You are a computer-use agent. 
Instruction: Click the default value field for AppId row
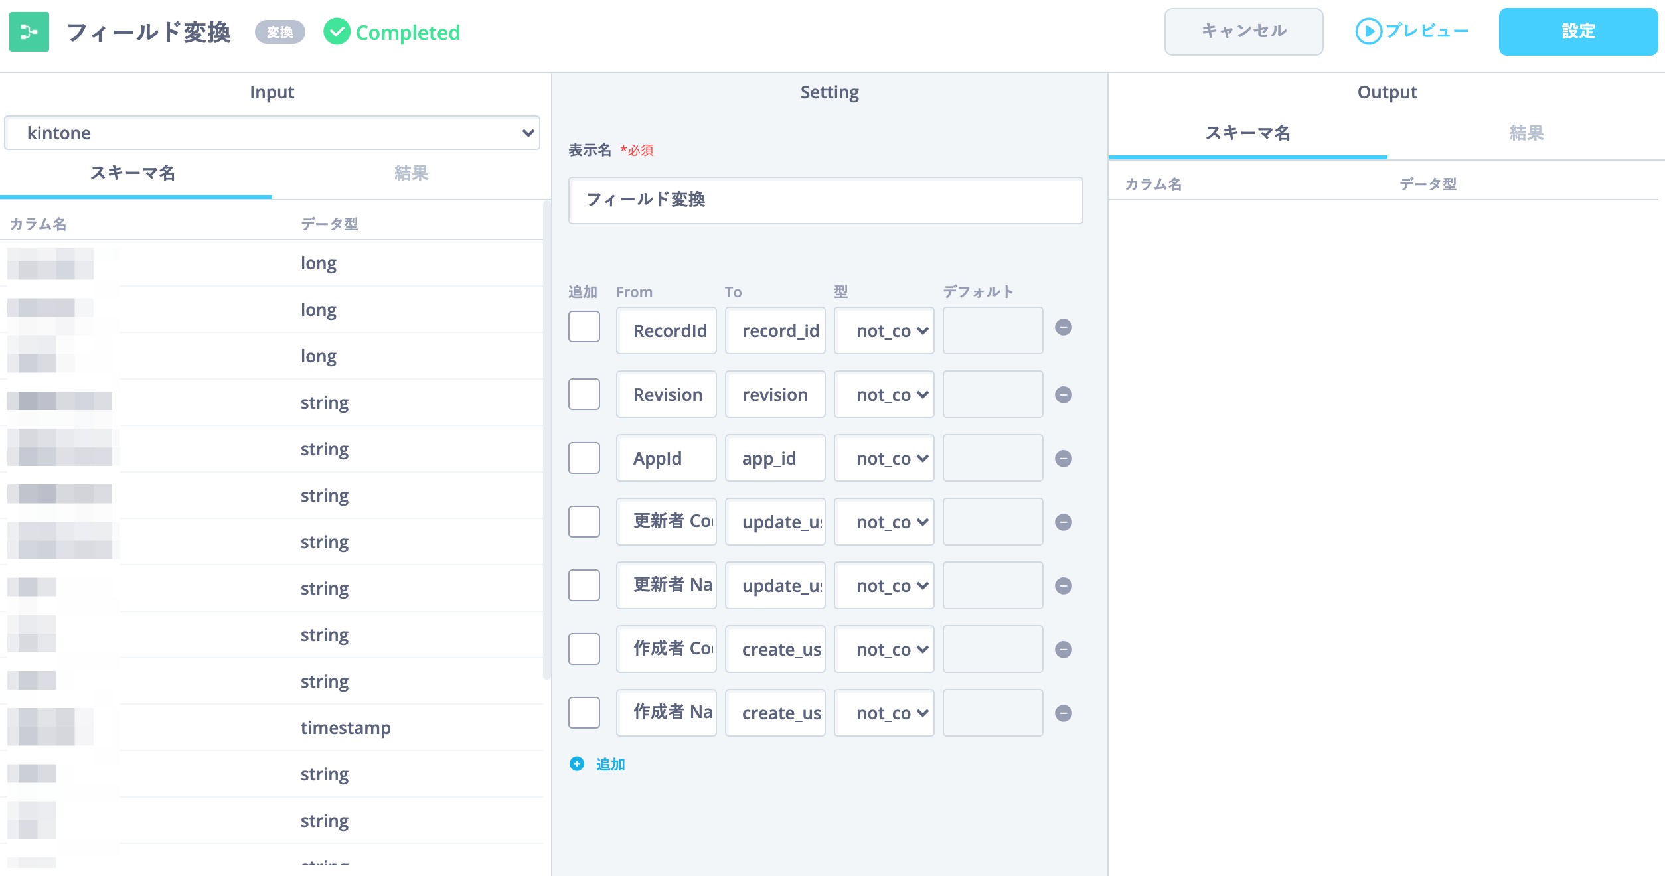pos(993,458)
